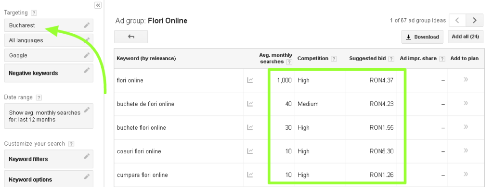Screen dimensions: 493x187
Task: Edit Keyword filters pencil icon
Action: coord(87,156)
